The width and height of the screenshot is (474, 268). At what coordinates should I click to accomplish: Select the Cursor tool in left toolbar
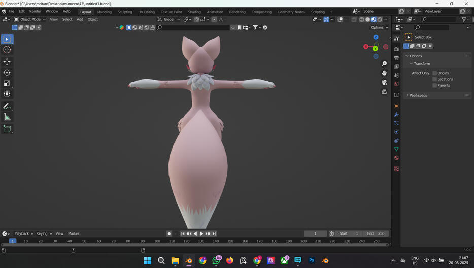(7, 50)
